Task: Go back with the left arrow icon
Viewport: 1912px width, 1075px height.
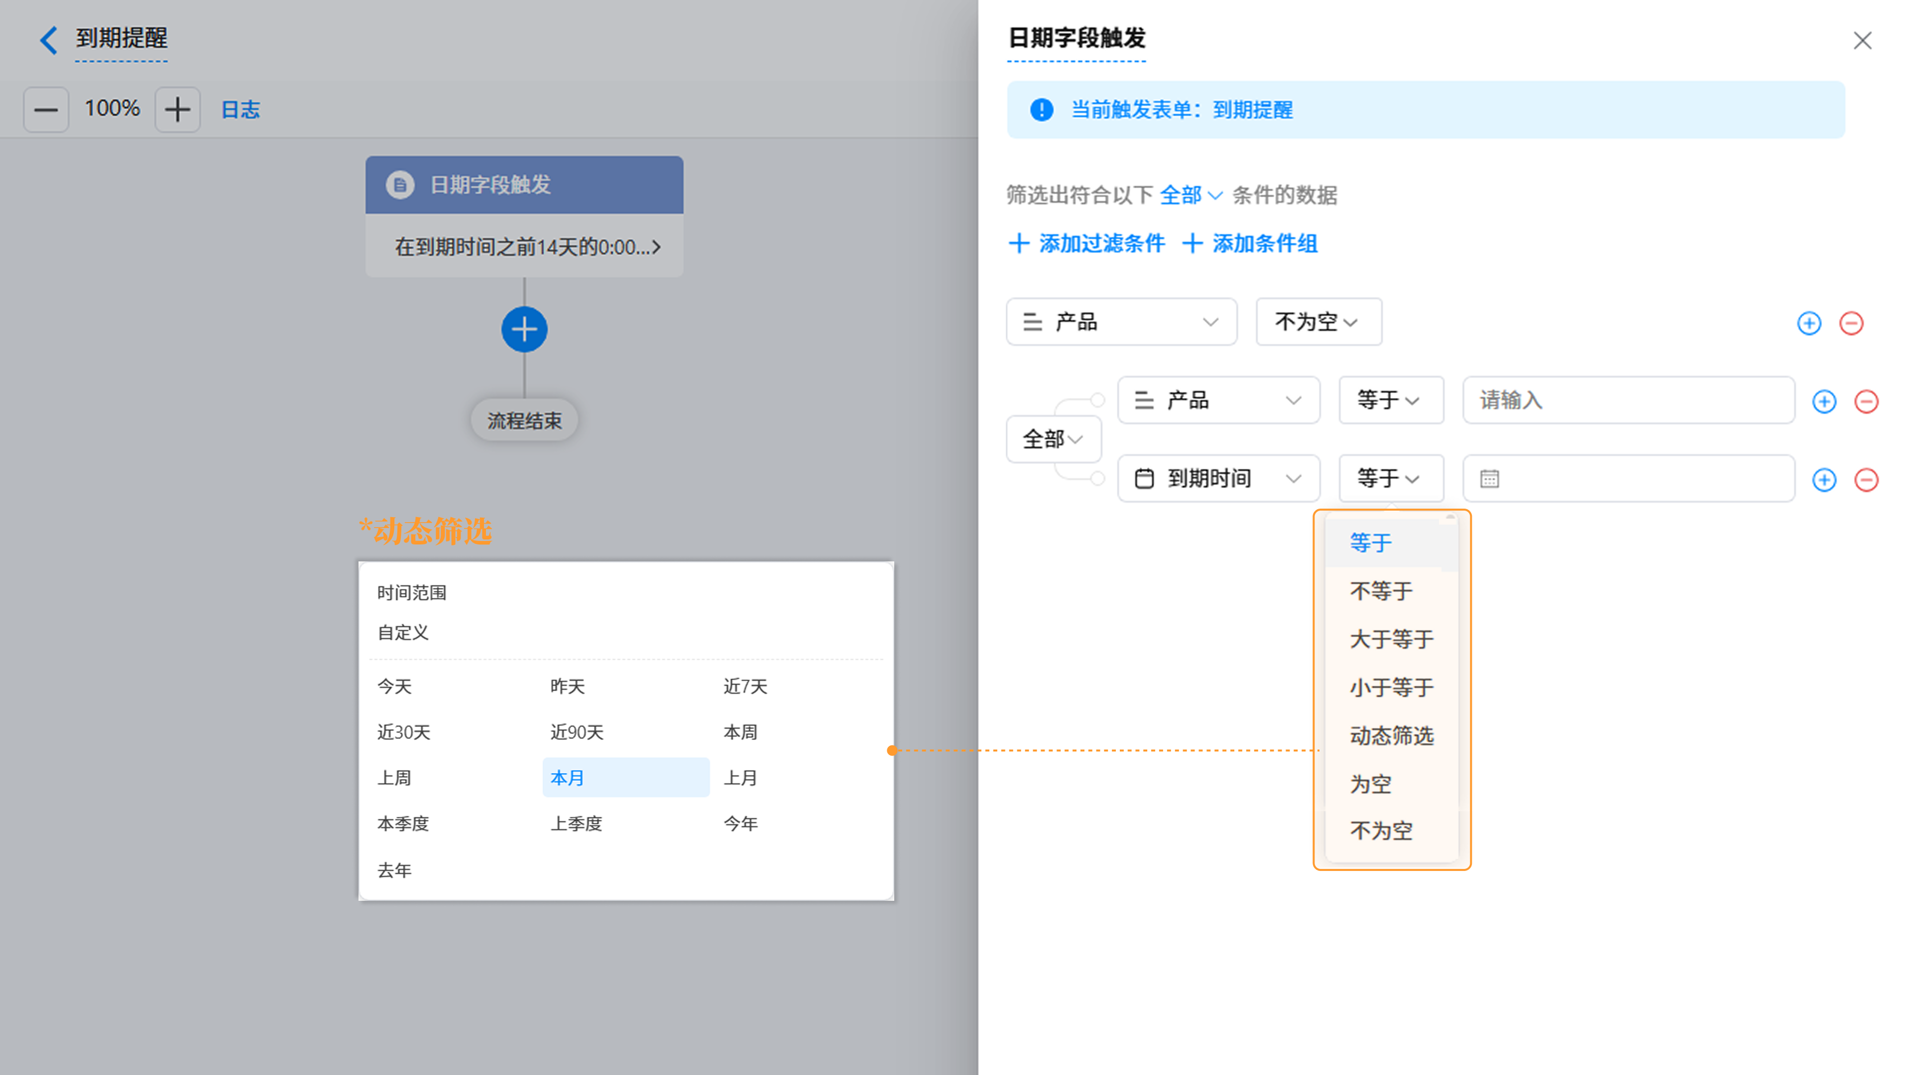Action: (x=49, y=39)
